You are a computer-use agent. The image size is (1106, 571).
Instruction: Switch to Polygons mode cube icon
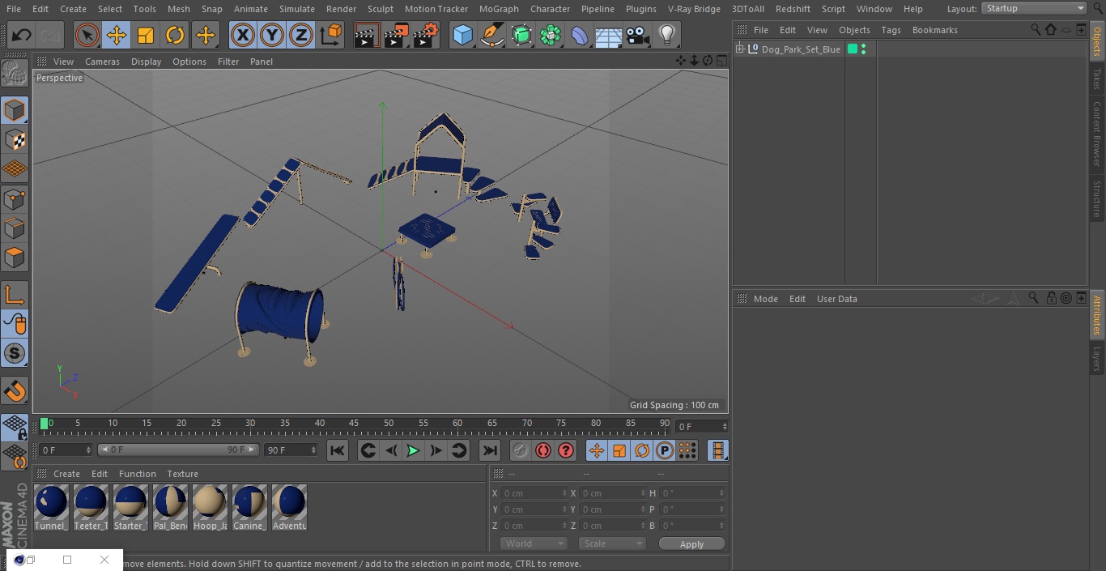(15, 258)
